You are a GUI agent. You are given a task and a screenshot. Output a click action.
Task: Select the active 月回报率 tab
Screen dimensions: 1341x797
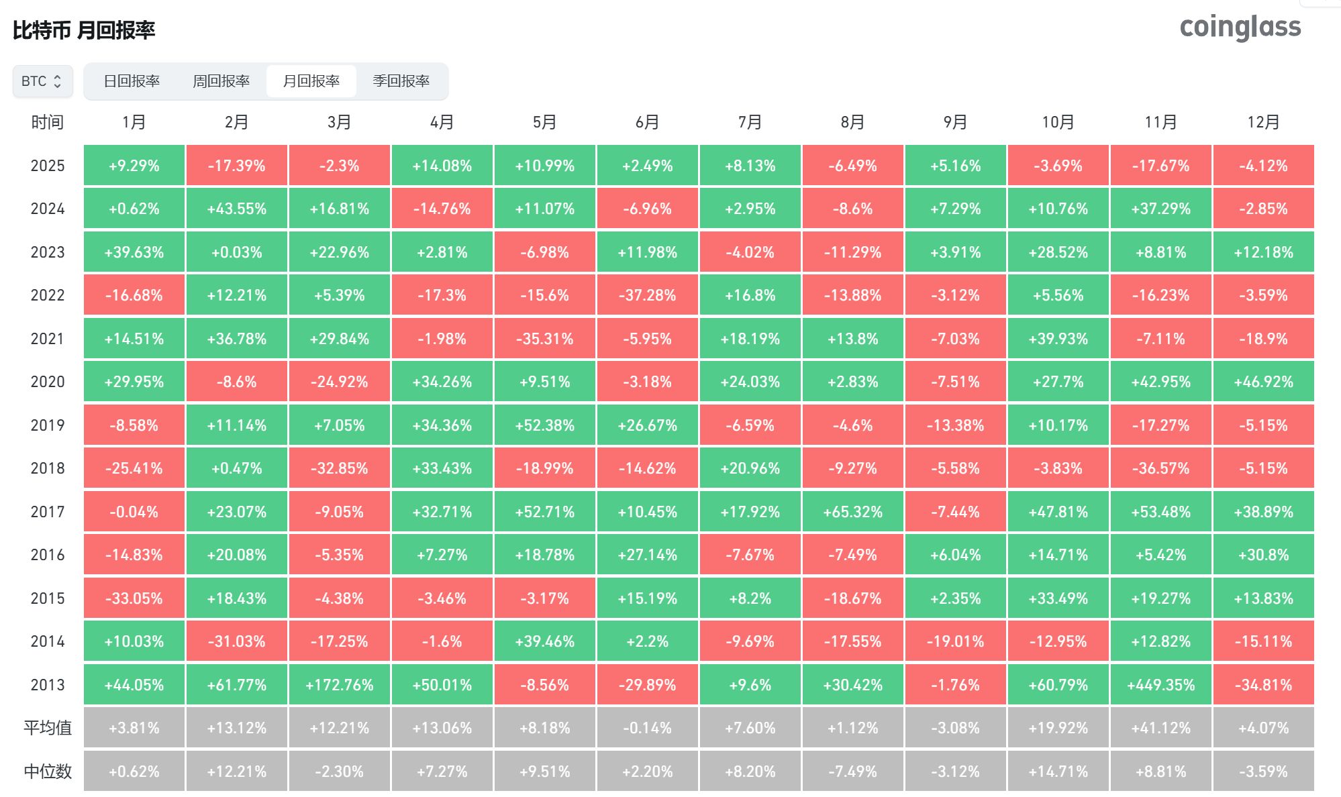pos(311,80)
